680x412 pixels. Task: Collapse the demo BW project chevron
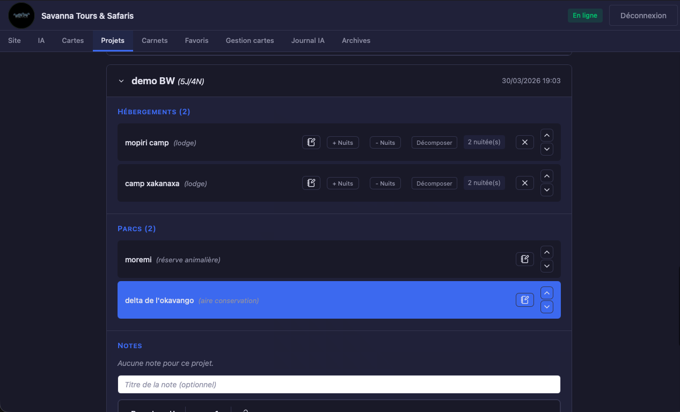(121, 81)
